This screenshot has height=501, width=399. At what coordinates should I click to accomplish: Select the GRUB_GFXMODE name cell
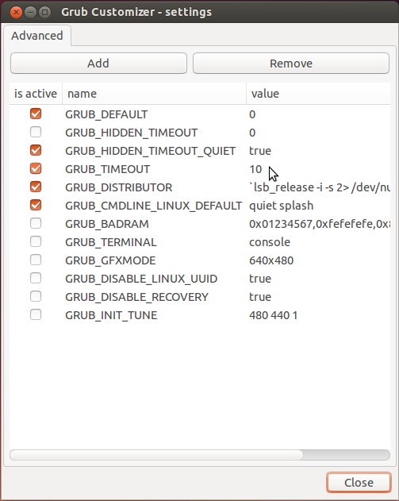(x=110, y=260)
